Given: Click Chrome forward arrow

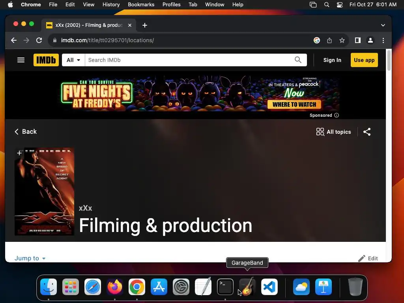Looking at the screenshot, I should pos(26,40).
